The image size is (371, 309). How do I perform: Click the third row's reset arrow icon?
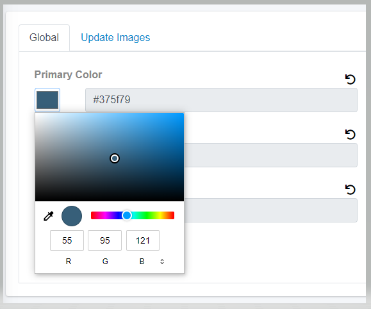(350, 189)
